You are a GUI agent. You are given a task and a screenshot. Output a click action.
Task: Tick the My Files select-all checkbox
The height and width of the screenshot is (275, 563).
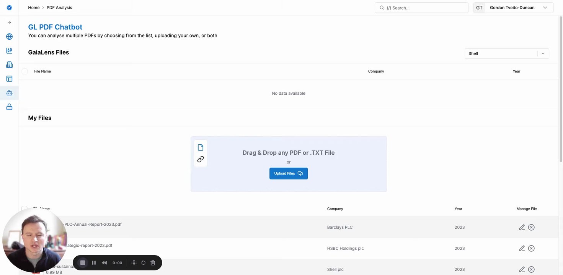24,209
